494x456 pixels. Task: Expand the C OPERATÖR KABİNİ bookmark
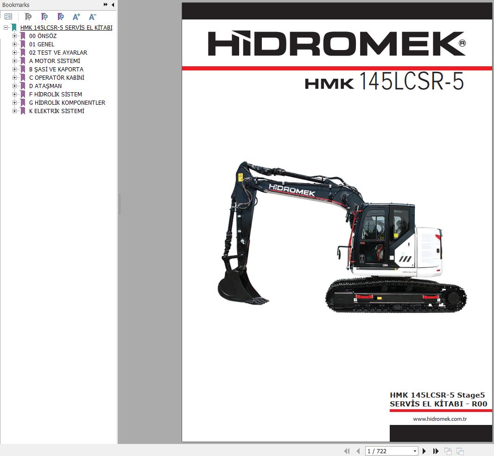pyautogui.click(x=14, y=77)
